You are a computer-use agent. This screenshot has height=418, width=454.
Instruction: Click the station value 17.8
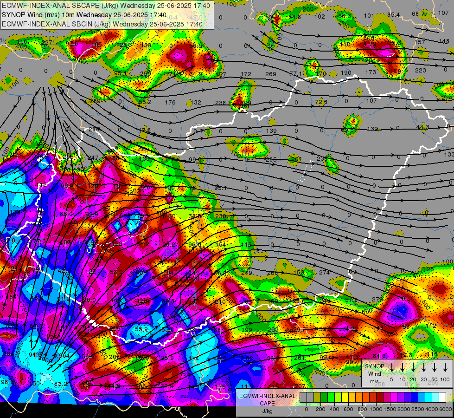tap(145, 130)
